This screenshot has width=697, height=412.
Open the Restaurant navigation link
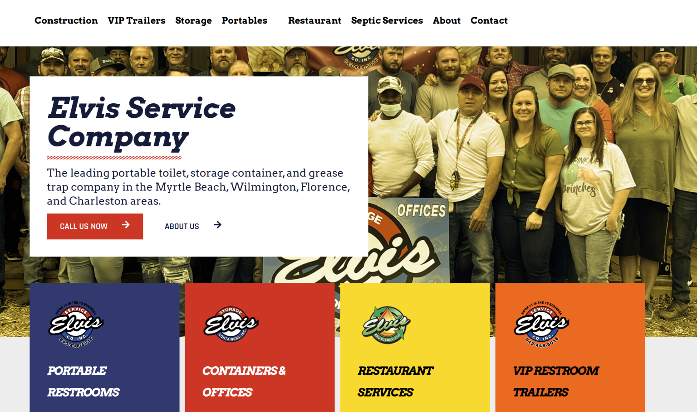pos(314,20)
